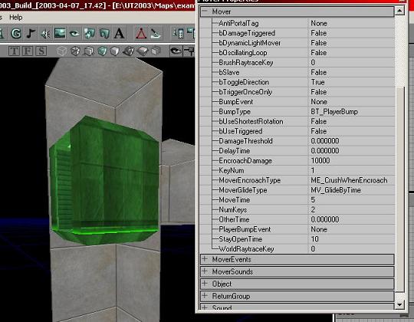Select the DelayTime property name
The image size is (414, 322).
pyautogui.click(x=235, y=151)
